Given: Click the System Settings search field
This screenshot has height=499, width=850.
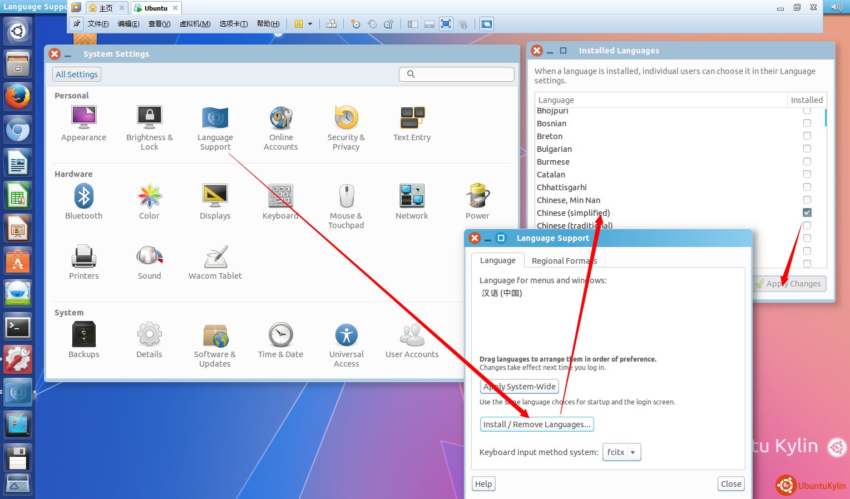Looking at the screenshot, I should pos(456,74).
